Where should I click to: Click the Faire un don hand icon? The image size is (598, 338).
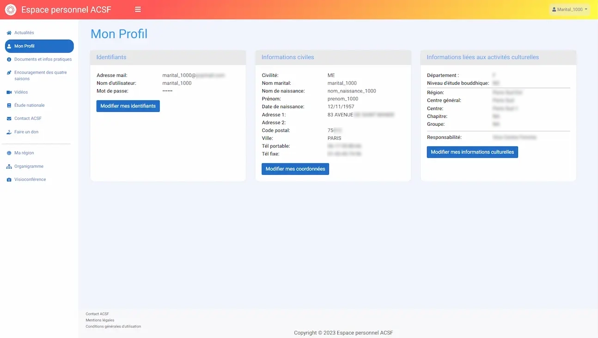9,132
